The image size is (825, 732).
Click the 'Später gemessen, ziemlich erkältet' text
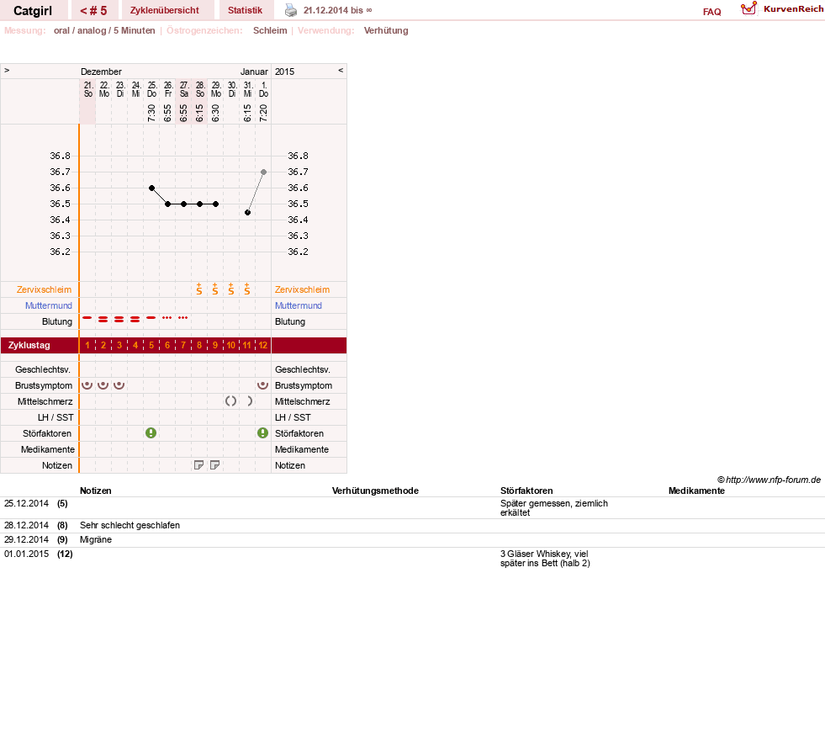pyautogui.click(x=554, y=508)
